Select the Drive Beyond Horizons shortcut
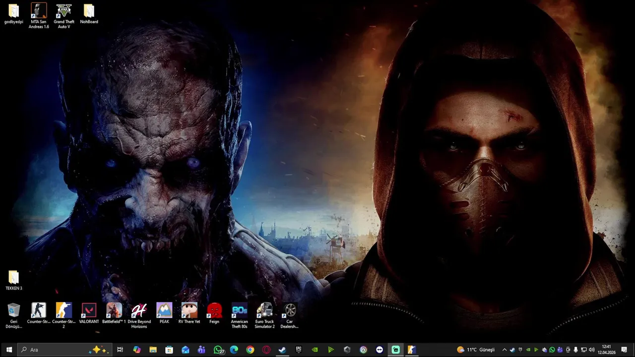635x357 pixels. 139,316
